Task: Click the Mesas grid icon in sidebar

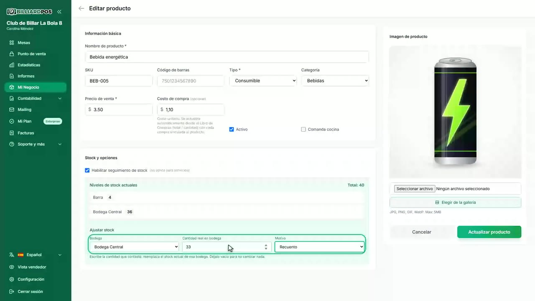Action: [12, 43]
